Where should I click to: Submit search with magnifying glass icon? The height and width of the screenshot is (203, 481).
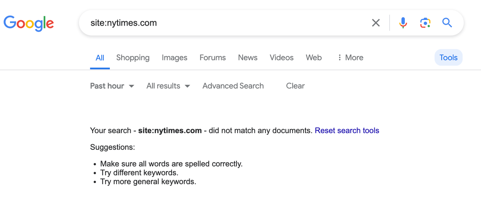coord(447,23)
